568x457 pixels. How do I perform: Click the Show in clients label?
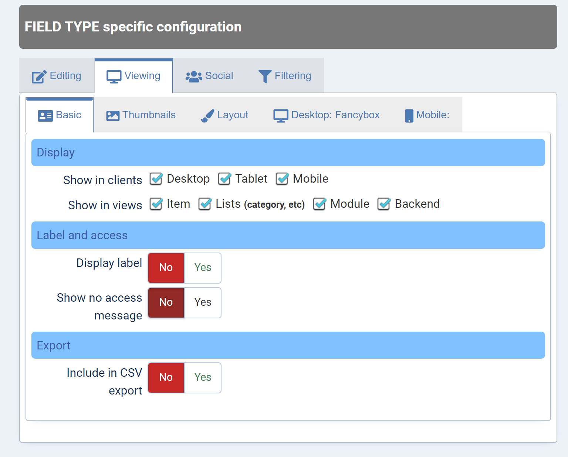coord(103,180)
